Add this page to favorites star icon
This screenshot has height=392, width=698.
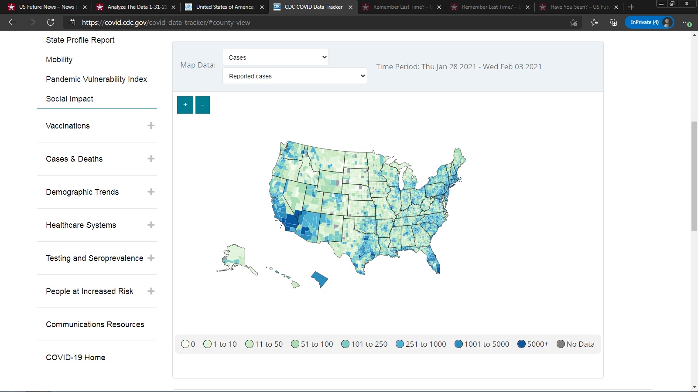(573, 22)
